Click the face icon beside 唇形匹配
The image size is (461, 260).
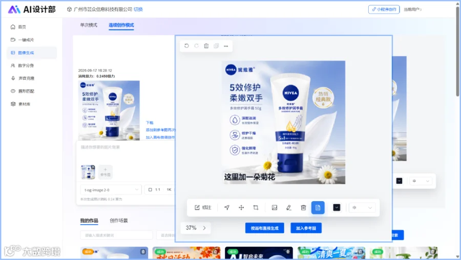(x=13, y=91)
